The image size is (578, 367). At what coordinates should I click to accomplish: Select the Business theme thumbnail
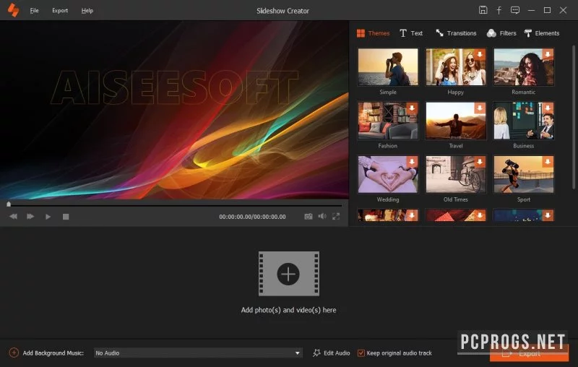[523, 121]
